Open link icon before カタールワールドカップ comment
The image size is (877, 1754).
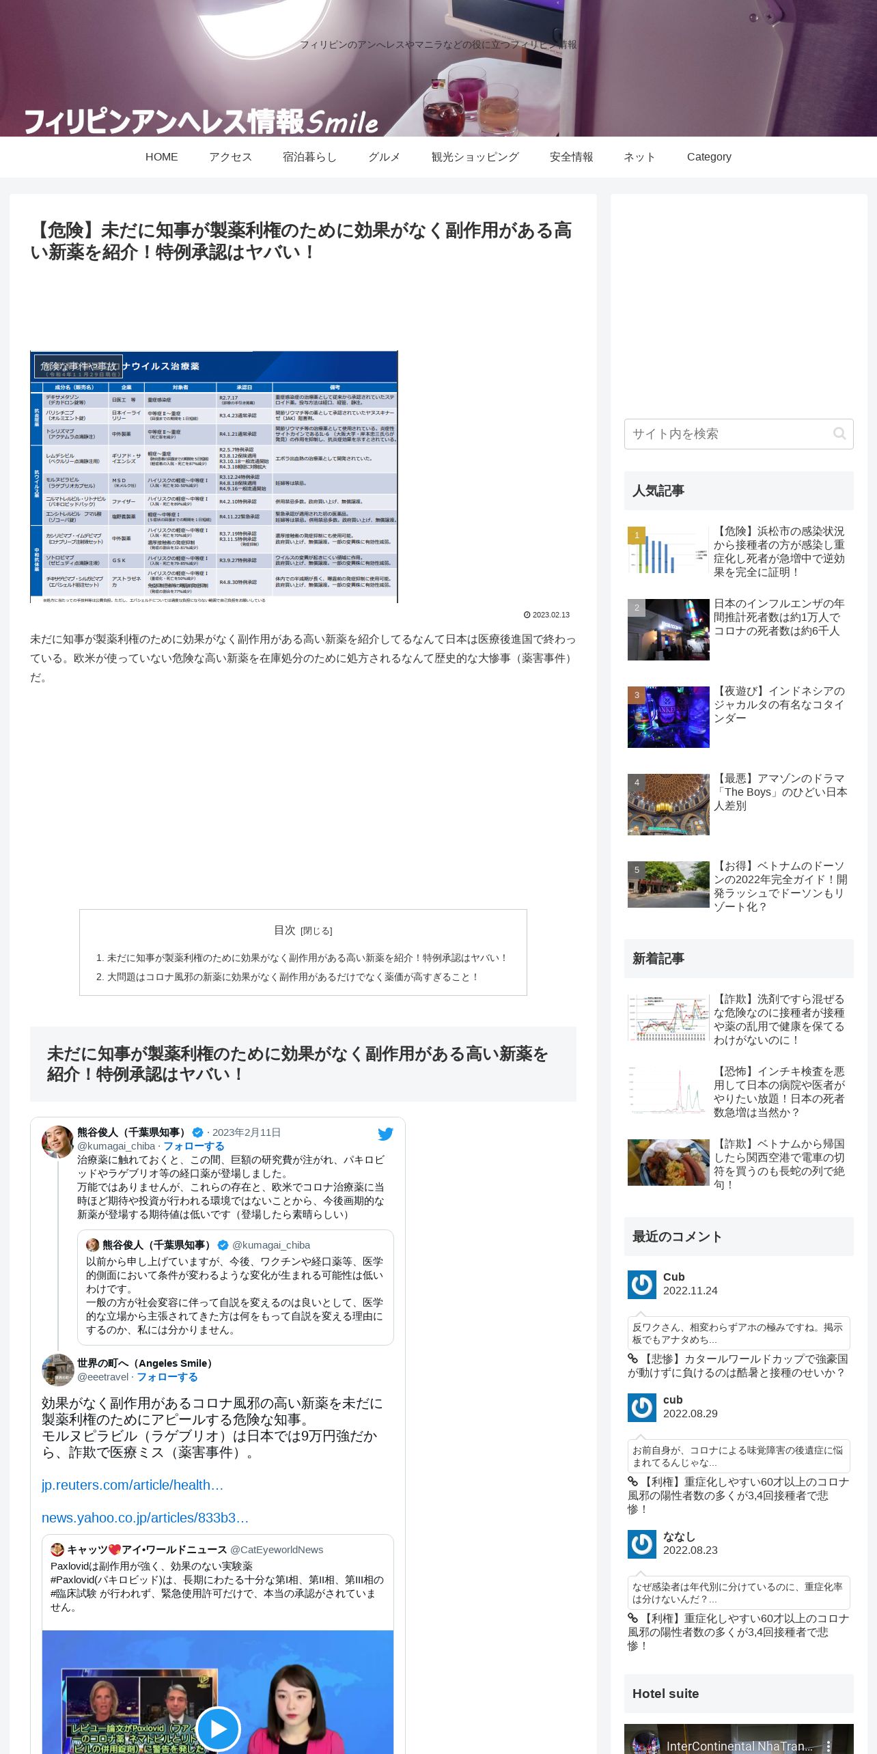[x=633, y=1359]
